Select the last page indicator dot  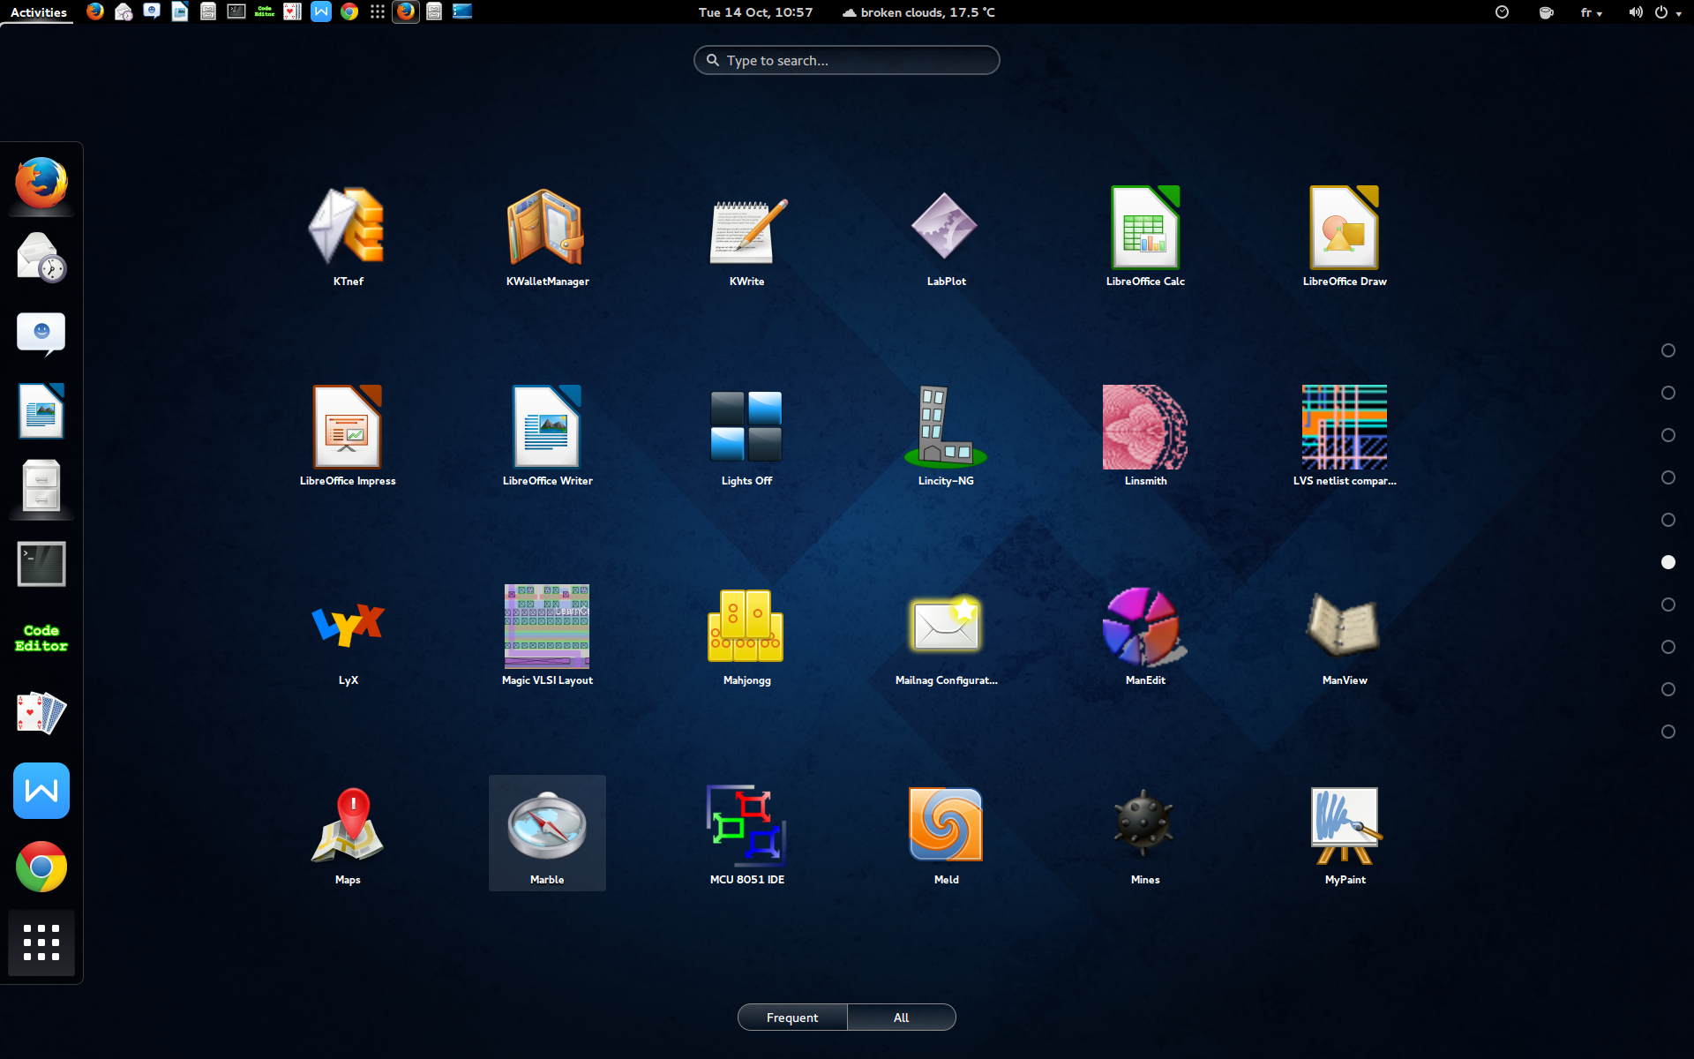[x=1668, y=732]
